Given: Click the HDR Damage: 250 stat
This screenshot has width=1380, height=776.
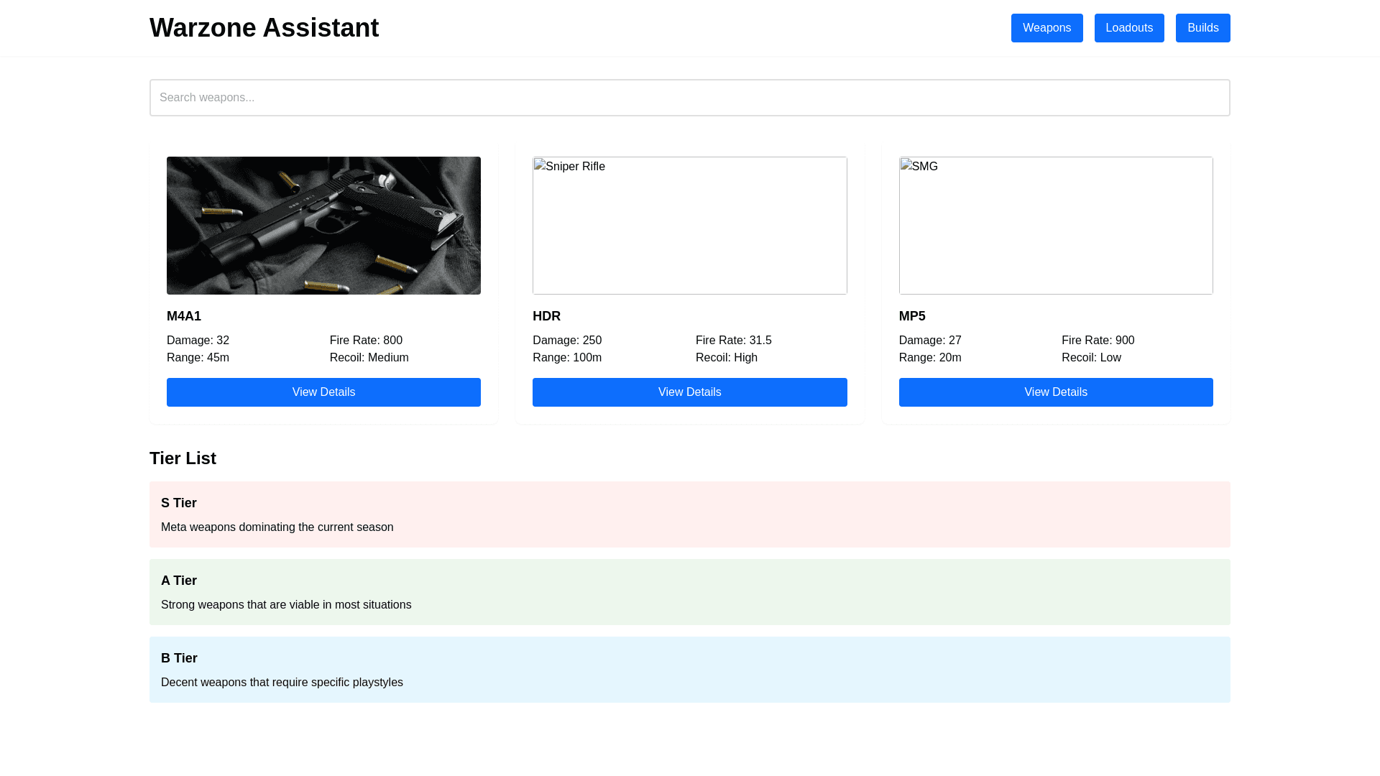Looking at the screenshot, I should [567, 341].
